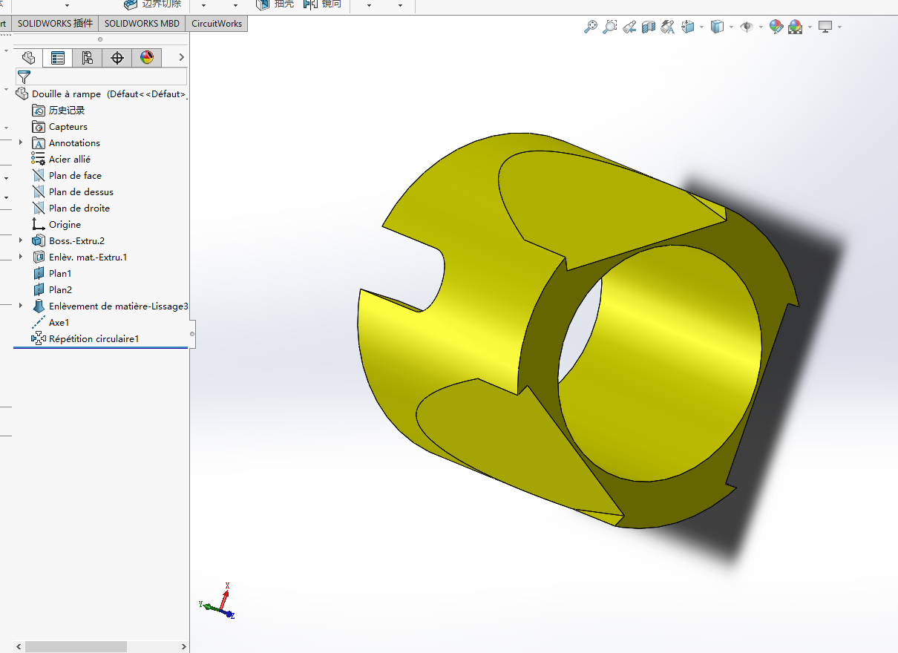Open the Display Style dropdown arrow
This screenshot has width=898, height=653.
pyautogui.click(x=731, y=27)
